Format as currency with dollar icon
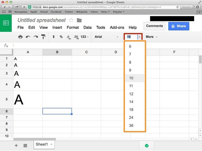The height and width of the screenshot is (151, 202). click(x=54, y=37)
